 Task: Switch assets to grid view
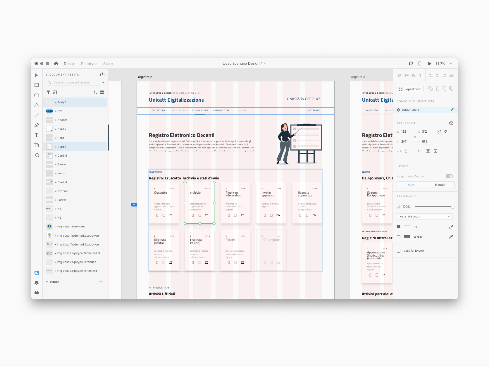pos(102,92)
